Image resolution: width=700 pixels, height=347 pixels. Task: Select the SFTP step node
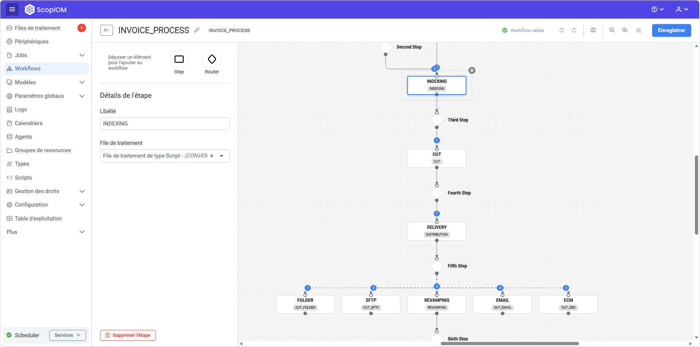point(371,304)
